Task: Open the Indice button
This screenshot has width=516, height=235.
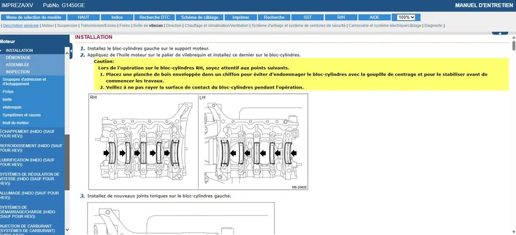Action: pos(117,17)
